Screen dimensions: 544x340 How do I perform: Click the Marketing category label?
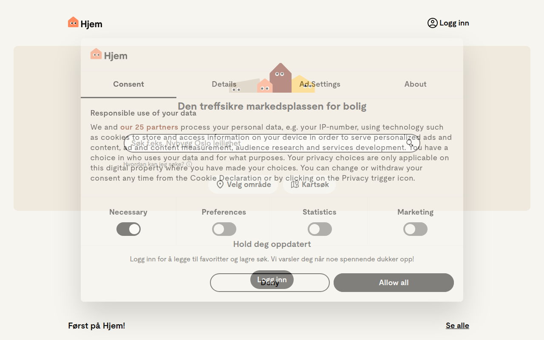[x=415, y=212]
